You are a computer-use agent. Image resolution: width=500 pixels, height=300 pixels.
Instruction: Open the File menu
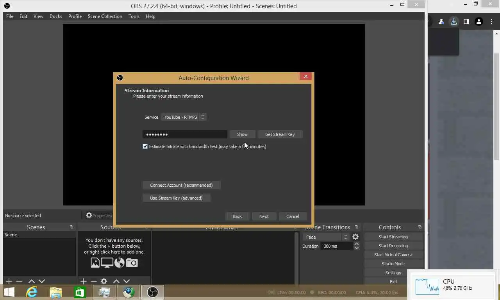(10, 16)
